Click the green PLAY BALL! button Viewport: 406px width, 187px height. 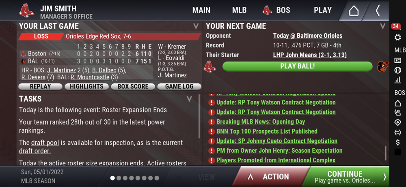pos(298,66)
